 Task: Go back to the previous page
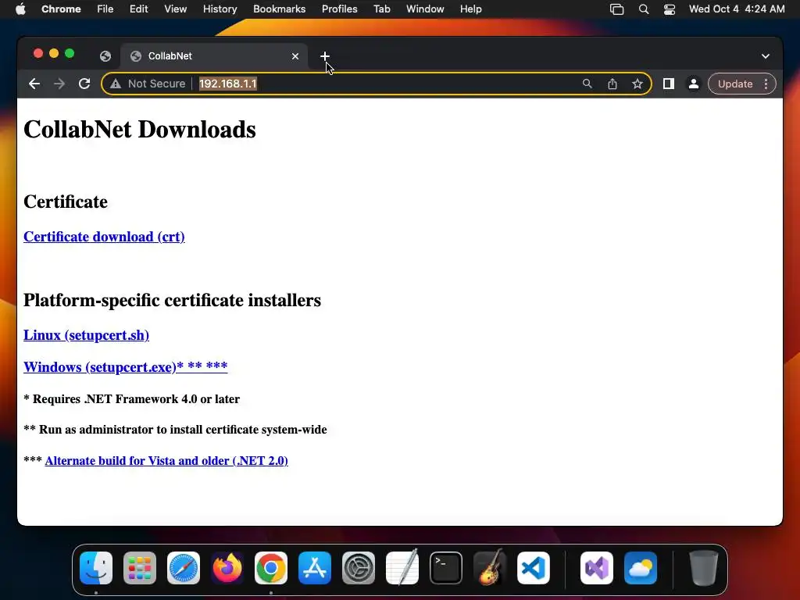click(34, 84)
